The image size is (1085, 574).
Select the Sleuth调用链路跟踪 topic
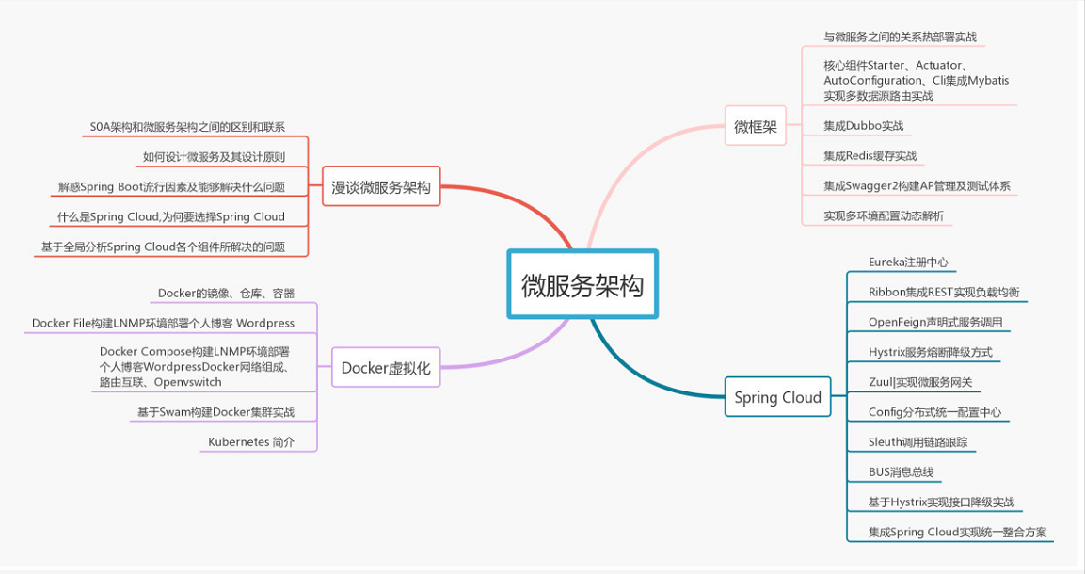pos(920,440)
